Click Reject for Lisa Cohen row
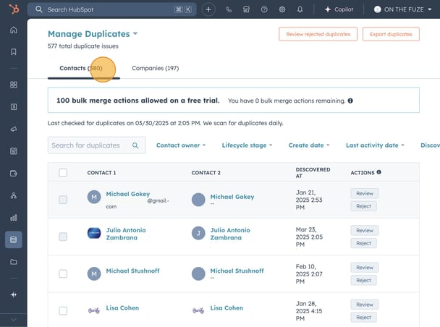The width and height of the screenshot is (440, 327). coord(363,318)
